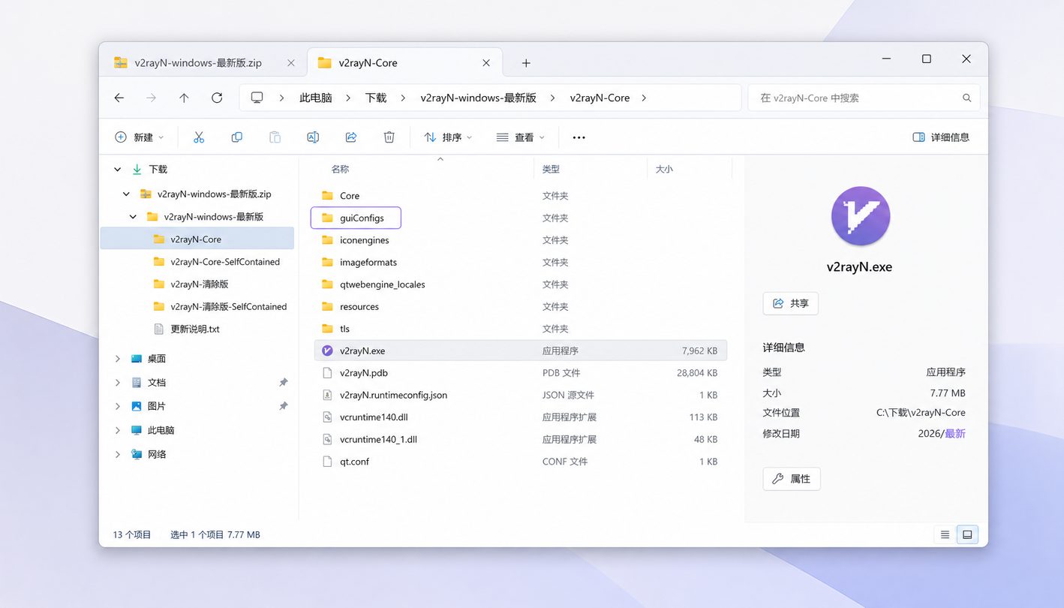1064x608 pixels.
Task: Click the Rename toolbar icon
Action: click(x=313, y=137)
